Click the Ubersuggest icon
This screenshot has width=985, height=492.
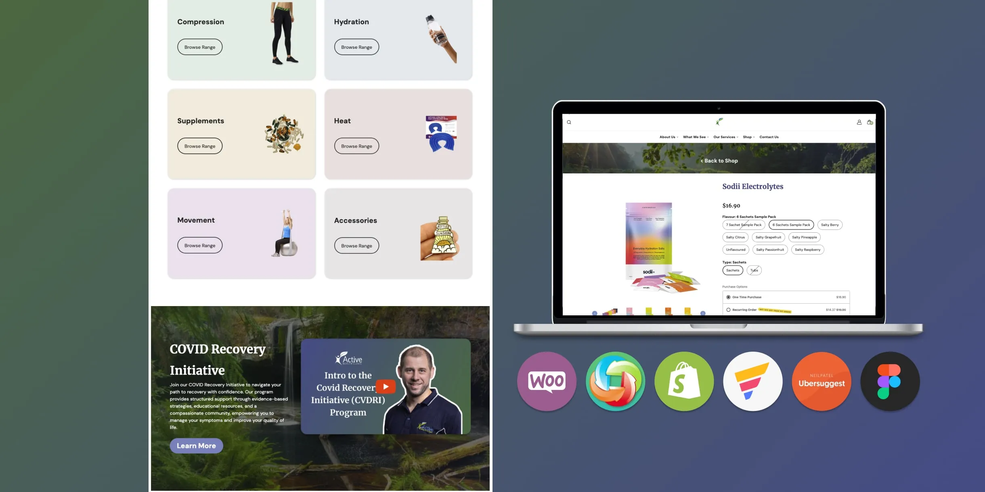[x=822, y=382]
